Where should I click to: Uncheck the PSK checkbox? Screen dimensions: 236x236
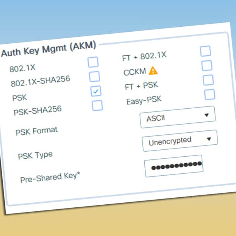96,91
